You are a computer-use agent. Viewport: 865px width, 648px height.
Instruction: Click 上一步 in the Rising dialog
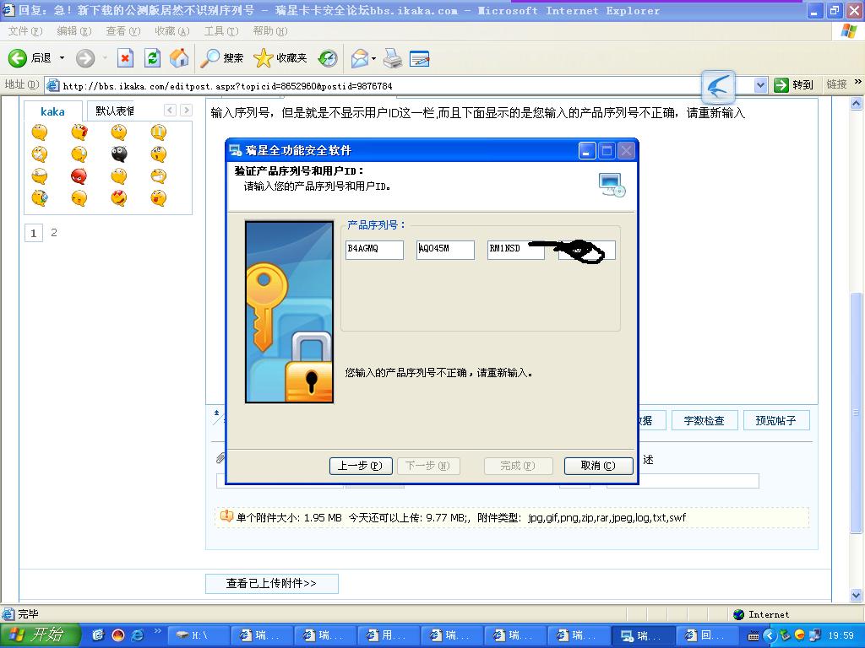point(361,466)
